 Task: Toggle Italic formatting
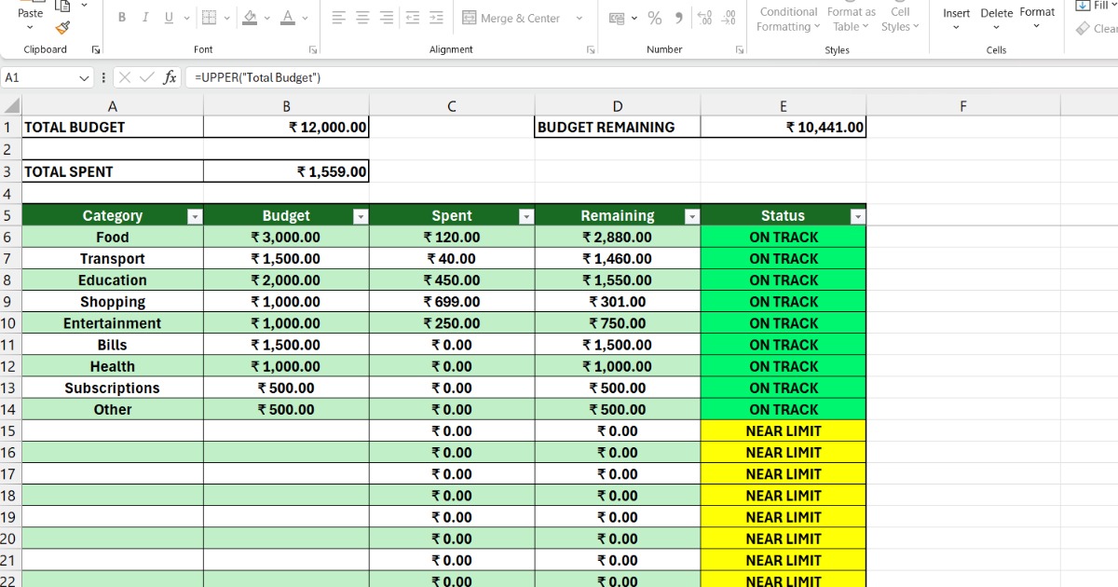tap(145, 18)
